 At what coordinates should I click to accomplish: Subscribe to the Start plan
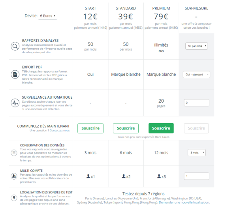tap(90, 128)
